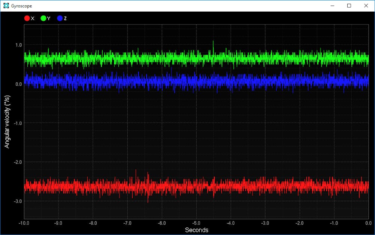
Task: Click the -10.0 seconds tick label
Action: tap(24, 223)
